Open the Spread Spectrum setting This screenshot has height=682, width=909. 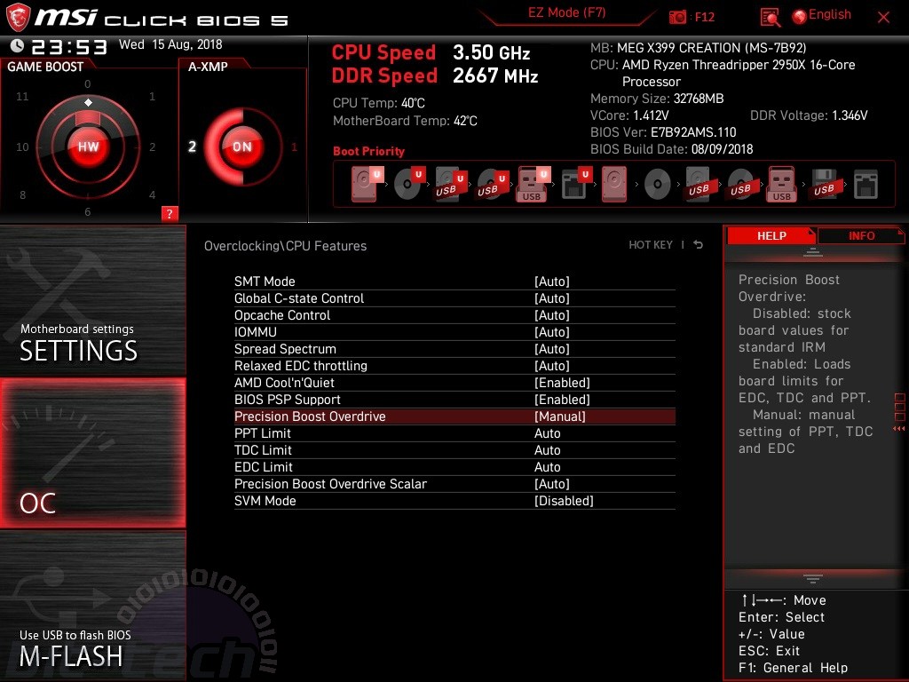pos(454,348)
